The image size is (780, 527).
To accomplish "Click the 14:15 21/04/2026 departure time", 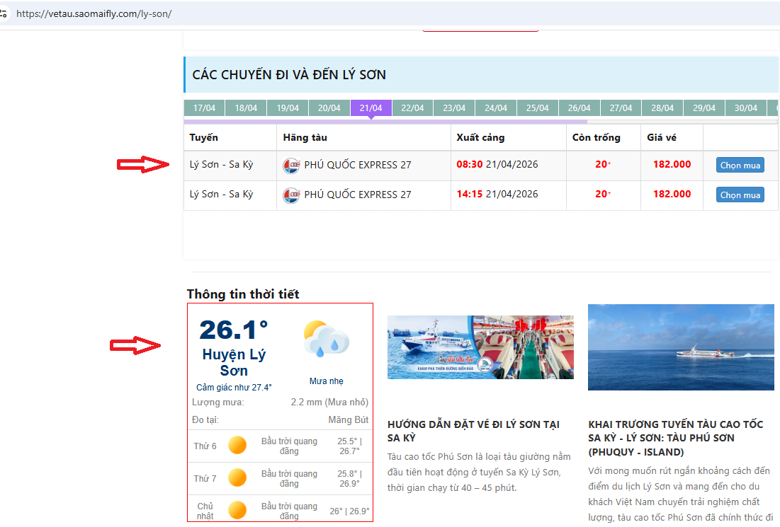I will tap(497, 195).
